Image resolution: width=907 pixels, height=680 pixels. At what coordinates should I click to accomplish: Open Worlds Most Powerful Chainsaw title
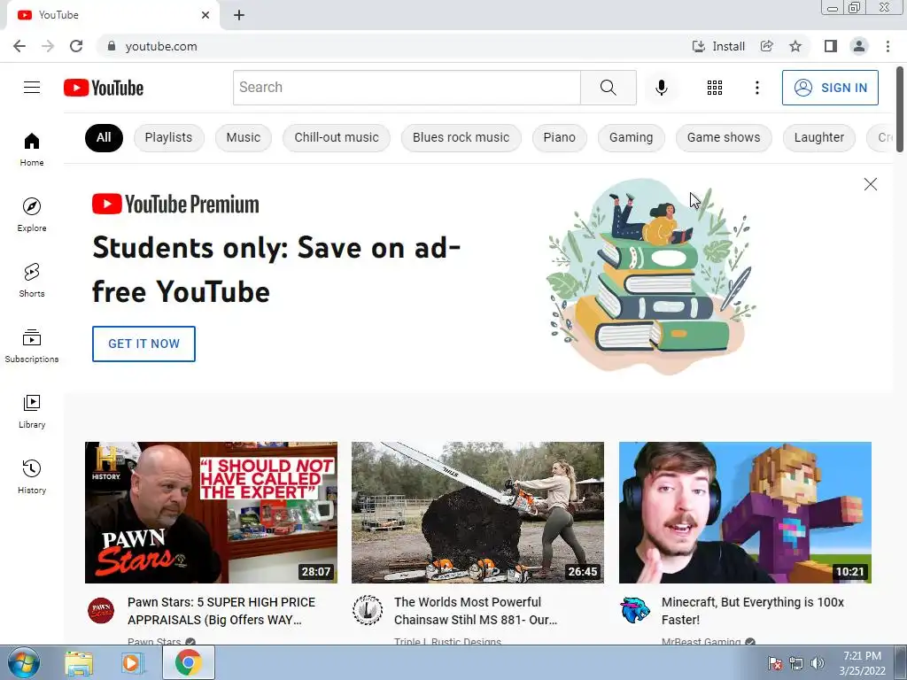click(x=476, y=611)
